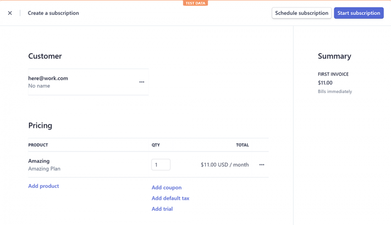This screenshot has width=391, height=225.
Task: Select the Add coupon link
Action: 166,187
